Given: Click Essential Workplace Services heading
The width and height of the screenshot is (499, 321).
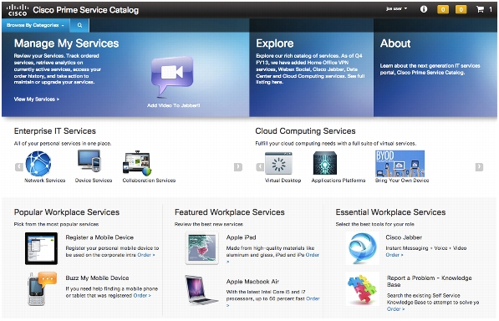Looking at the screenshot, I should (390, 212).
